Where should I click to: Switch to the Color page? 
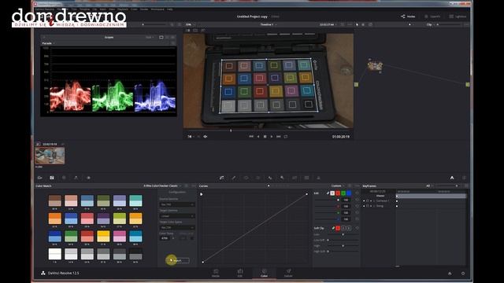(x=265, y=273)
